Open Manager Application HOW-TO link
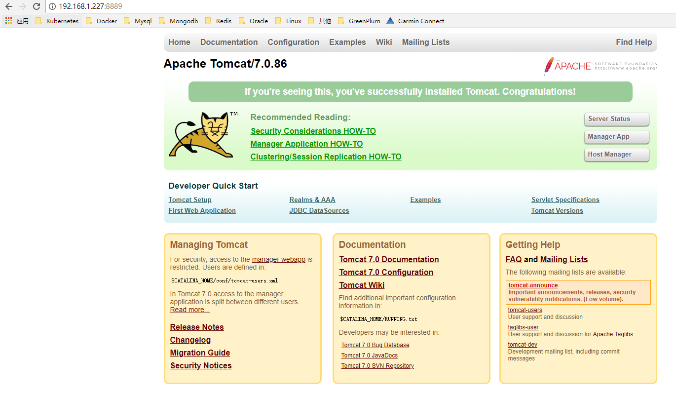 (x=306, y=144)
